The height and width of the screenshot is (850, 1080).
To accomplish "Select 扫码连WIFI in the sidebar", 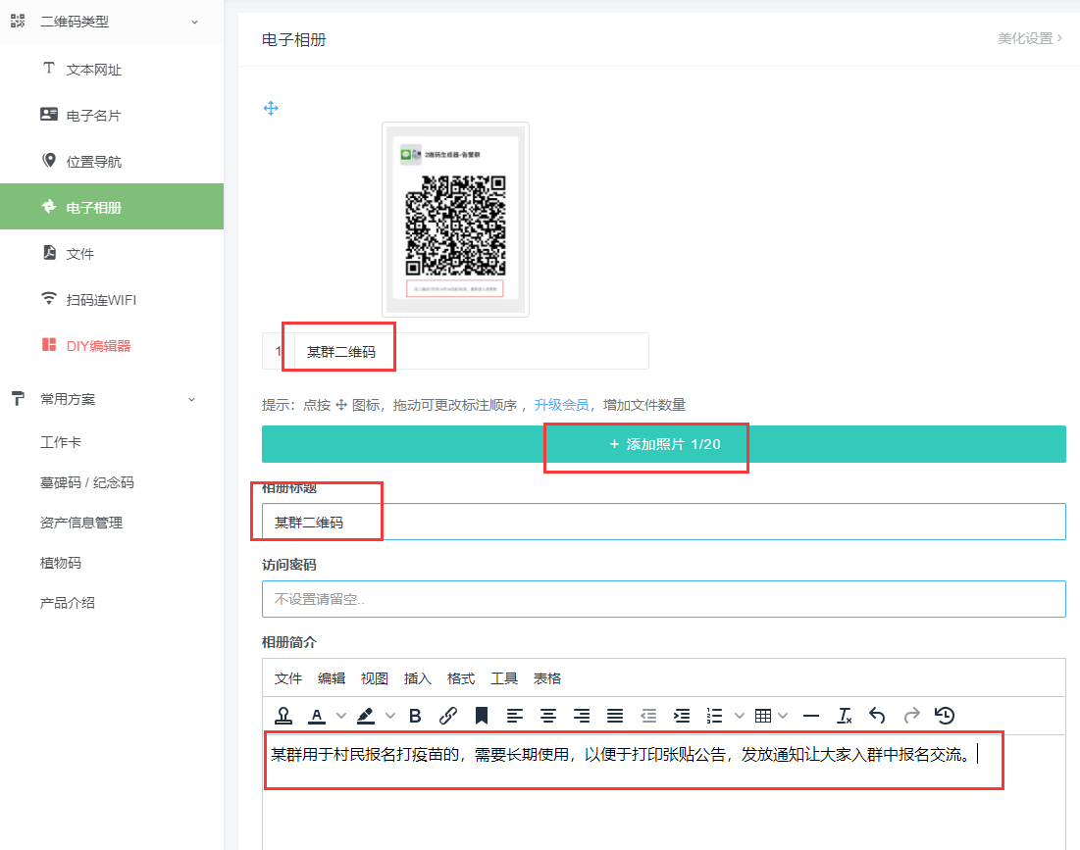I will click(x=101, y=300).
